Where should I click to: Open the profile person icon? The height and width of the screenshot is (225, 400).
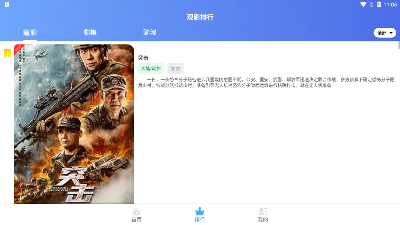[x=263, y=211]
